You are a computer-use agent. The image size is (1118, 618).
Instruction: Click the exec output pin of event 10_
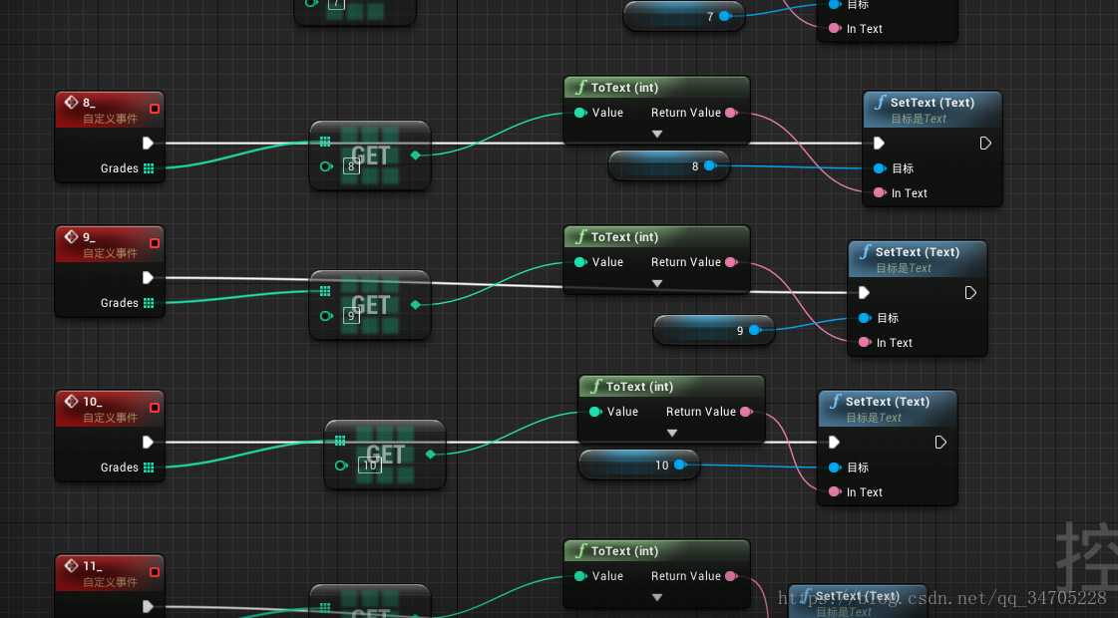[x=148, y=442]
